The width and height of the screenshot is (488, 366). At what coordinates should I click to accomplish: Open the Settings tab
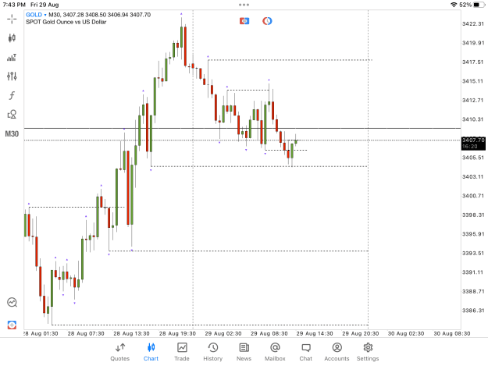pos(368,352)
